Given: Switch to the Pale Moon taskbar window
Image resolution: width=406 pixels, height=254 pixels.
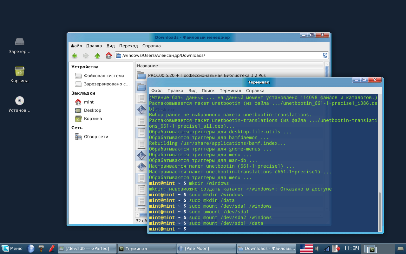Looking at the screenshot, I should (206, 249).
